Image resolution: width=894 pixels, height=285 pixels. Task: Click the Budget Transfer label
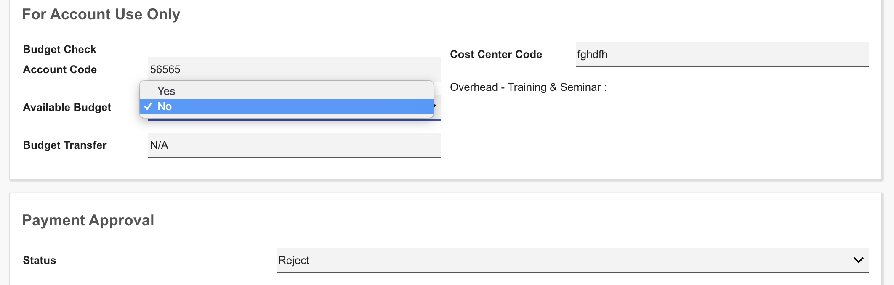tap(65, 145)
